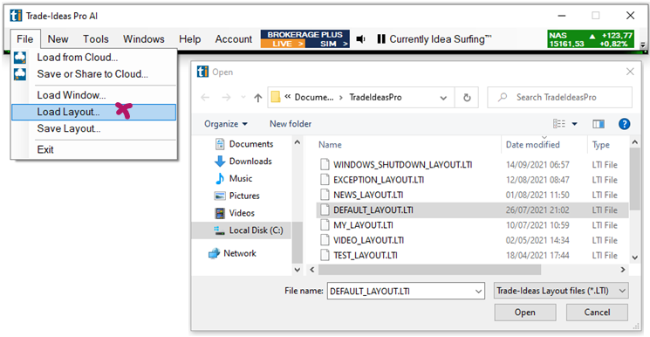Image resolution: width=650 pixels, height=337 pixels.
Task: Toggle the preview pane icon
Action: point(599,124)
